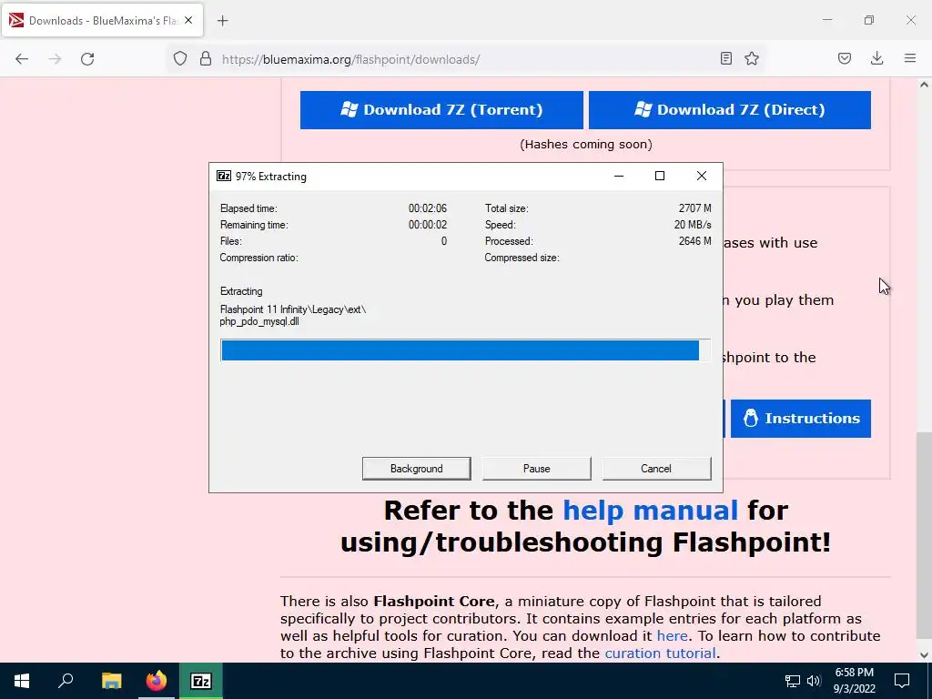
Task: Open Save to Pocket icon
Action: 845,58
